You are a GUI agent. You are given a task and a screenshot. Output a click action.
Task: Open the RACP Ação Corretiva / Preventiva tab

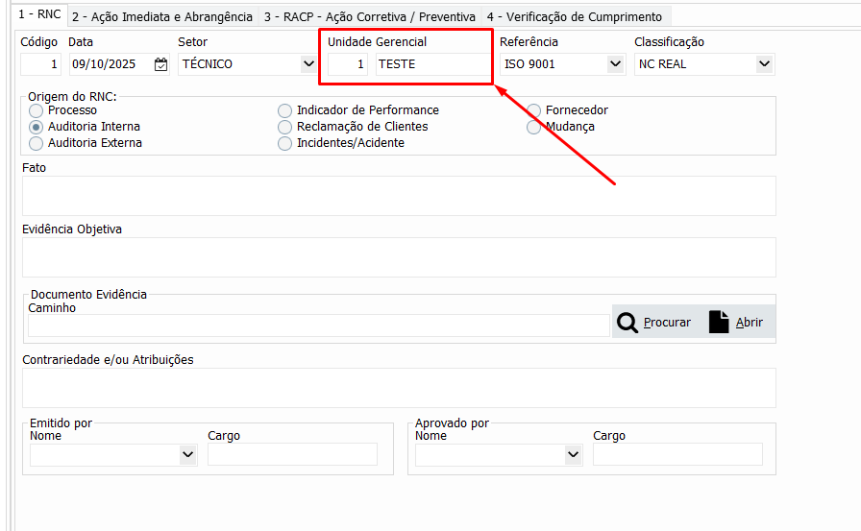tap(369, 17)
